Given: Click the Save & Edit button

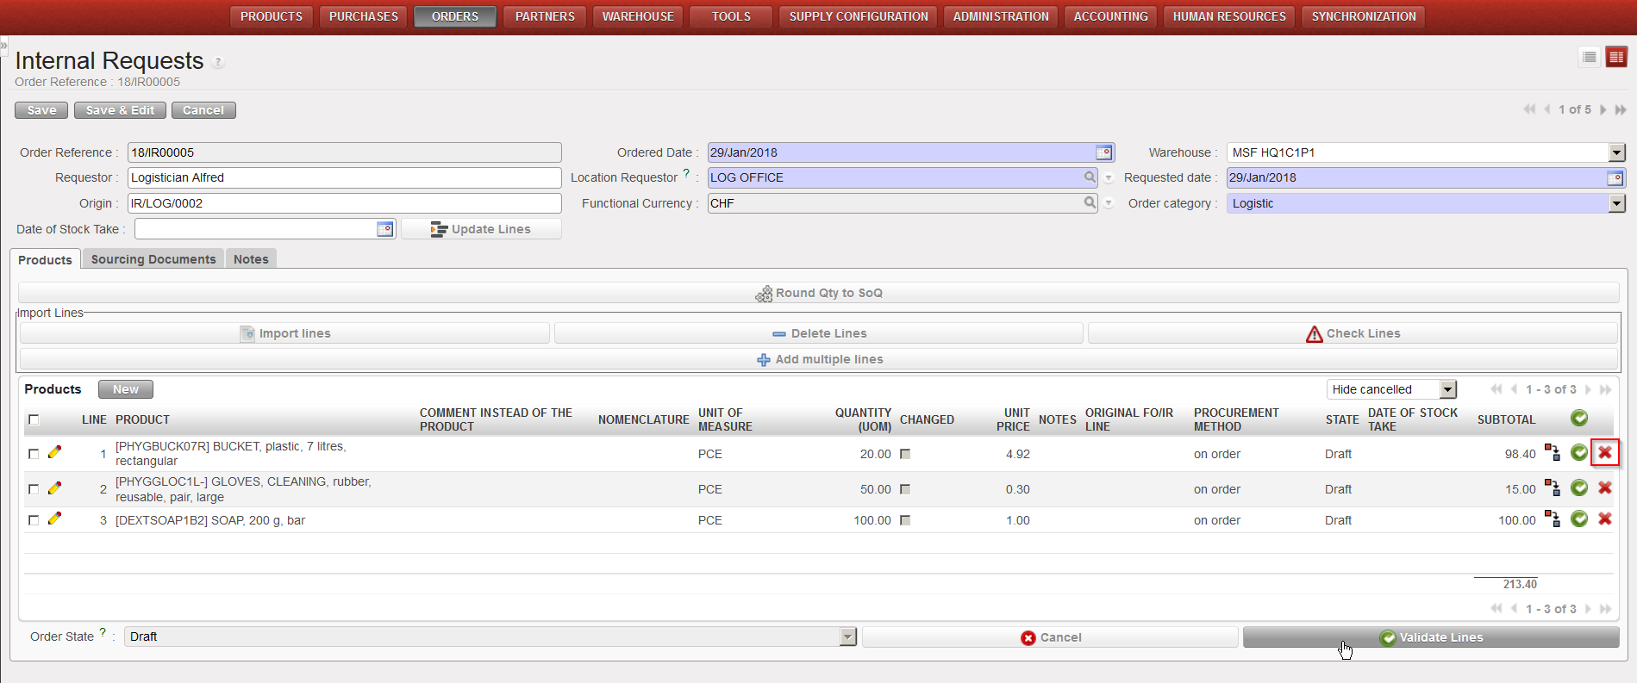Looking at the screenshot, I should [x=120, y=110].
